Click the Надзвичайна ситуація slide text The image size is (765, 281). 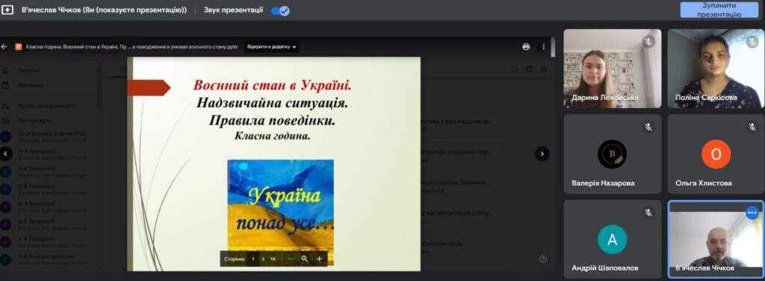(272, 103)
